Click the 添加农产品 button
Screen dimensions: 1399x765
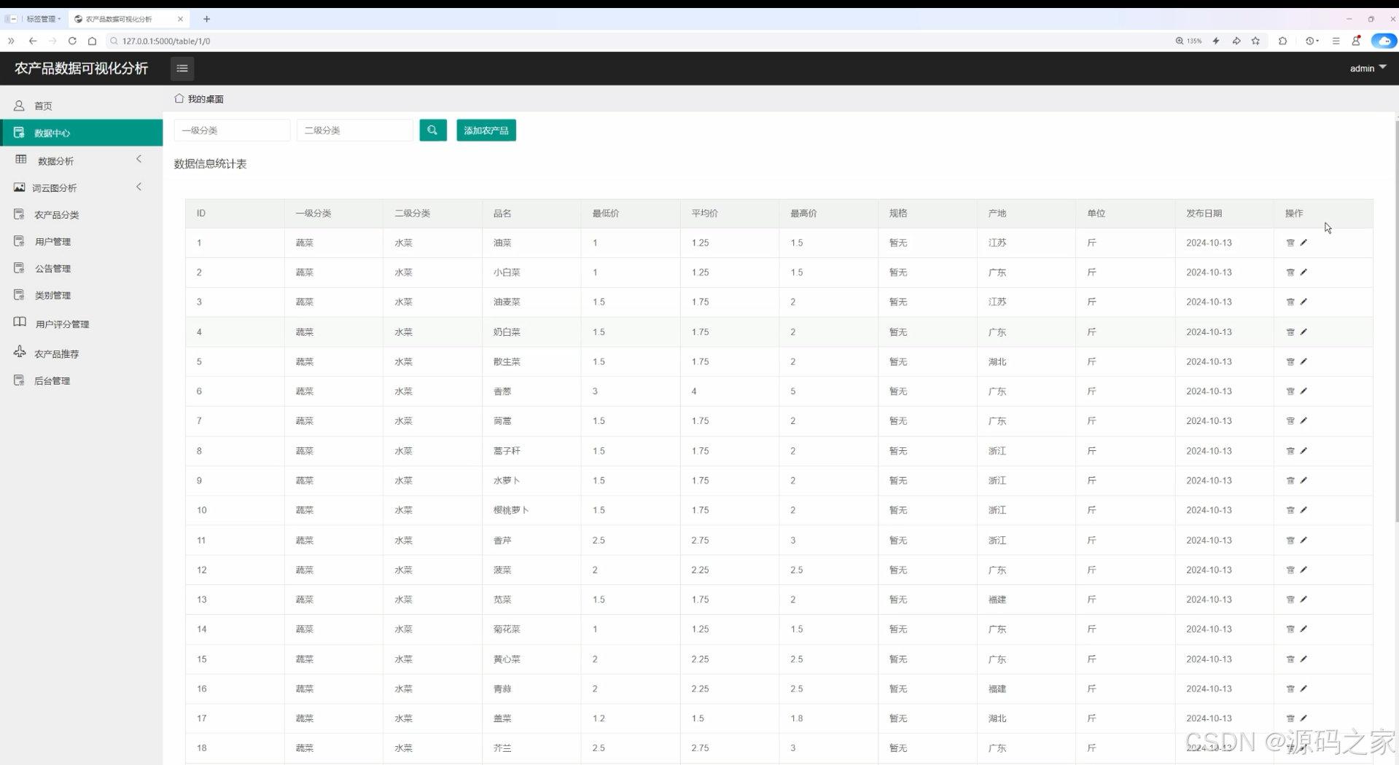tap(486, 130)
